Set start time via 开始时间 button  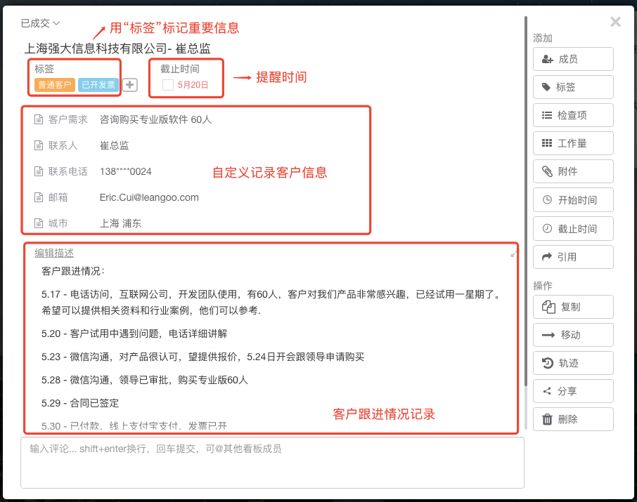click(x=573, y=200)
